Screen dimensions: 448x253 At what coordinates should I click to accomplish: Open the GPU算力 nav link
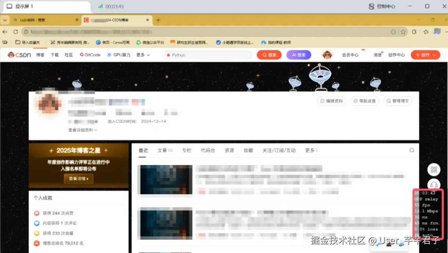click(x=119, y=55)
